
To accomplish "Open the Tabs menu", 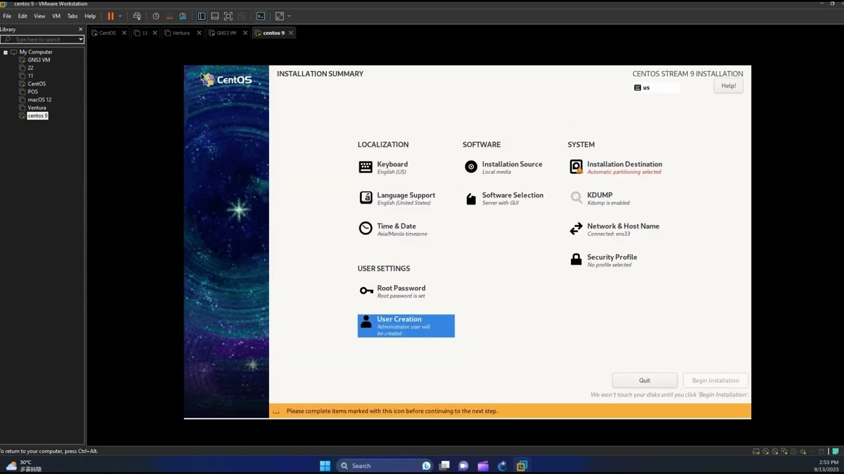I will click(73, 16).
